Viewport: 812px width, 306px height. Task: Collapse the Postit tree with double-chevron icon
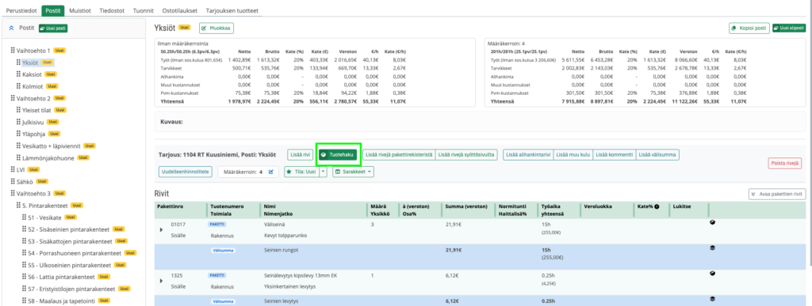[x=12, y=28]
